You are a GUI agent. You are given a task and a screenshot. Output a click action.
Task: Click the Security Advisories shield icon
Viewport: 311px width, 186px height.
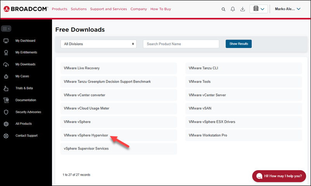pos(6,112)
